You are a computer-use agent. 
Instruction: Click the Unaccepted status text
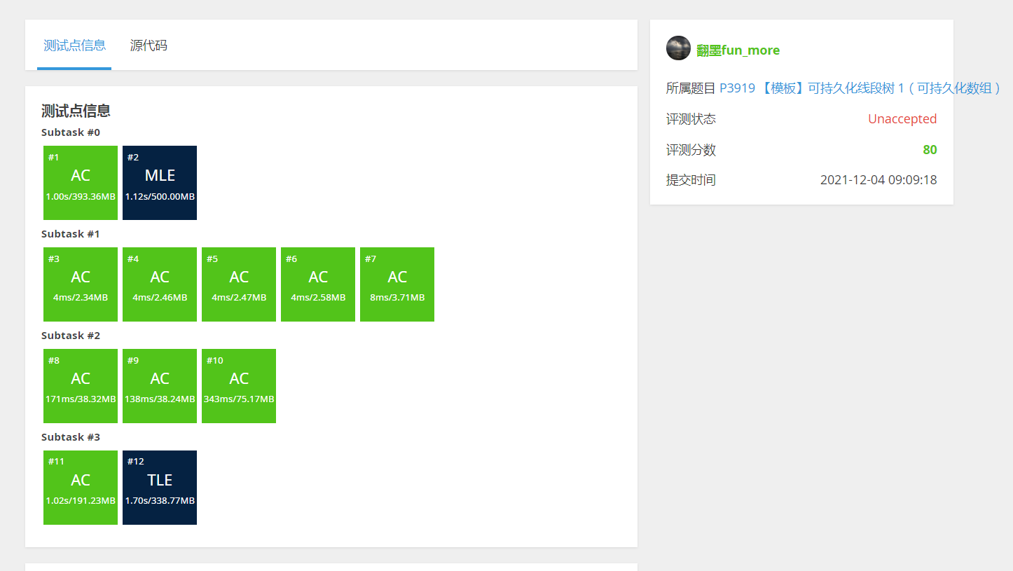pos(902,119)
